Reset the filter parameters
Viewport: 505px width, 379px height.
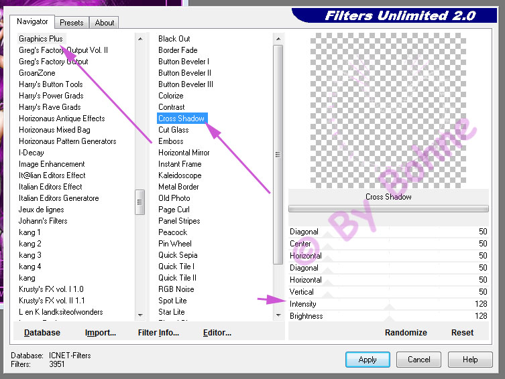point(462,332)
